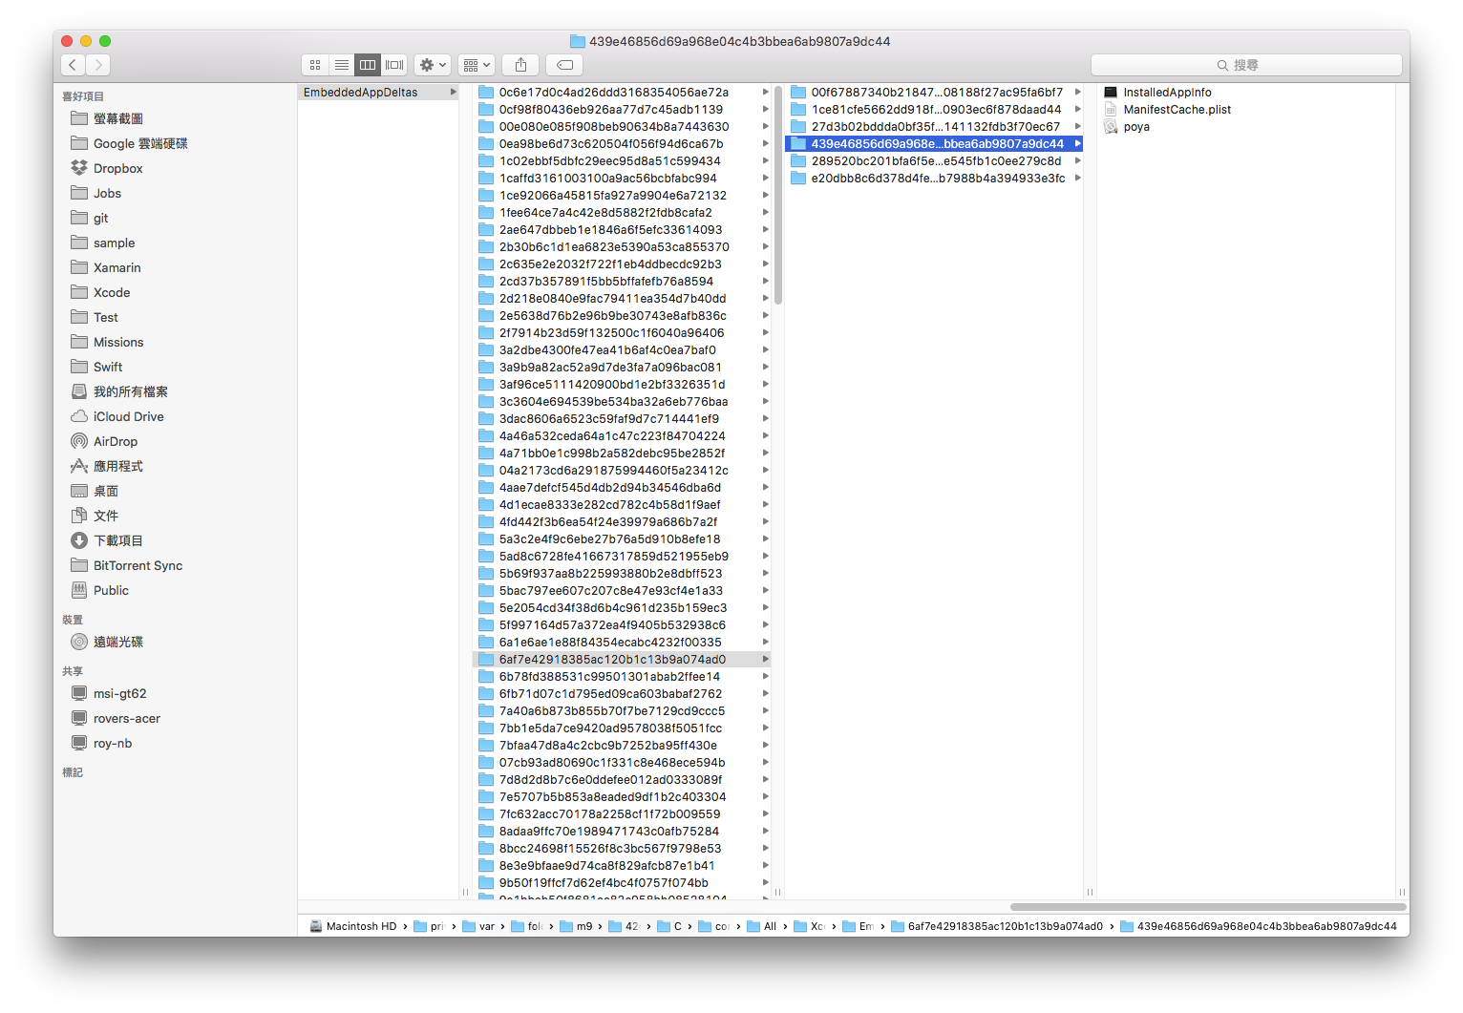Open the Action gear dropdown menu
1463x1013 pixels.
click(x=433, y=65)
